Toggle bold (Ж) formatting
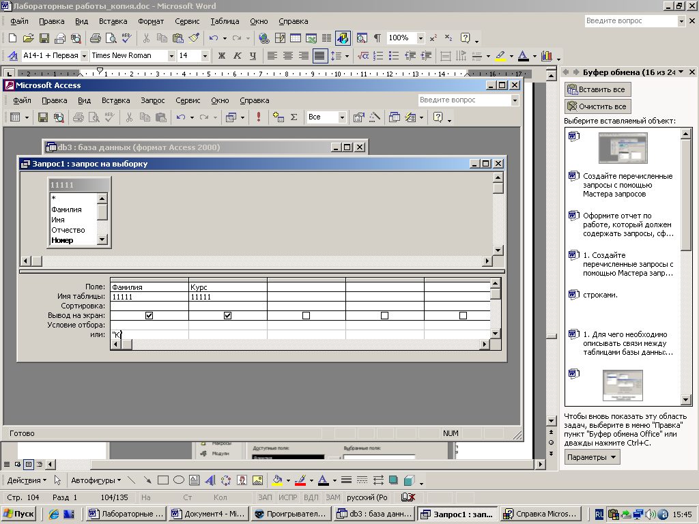699x524 pixels. 222,56
